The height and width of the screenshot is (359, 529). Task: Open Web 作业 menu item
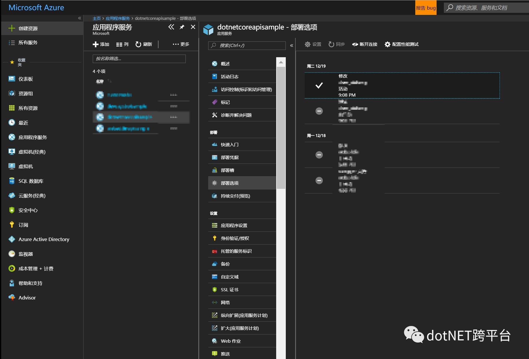[x=242, y=341]
